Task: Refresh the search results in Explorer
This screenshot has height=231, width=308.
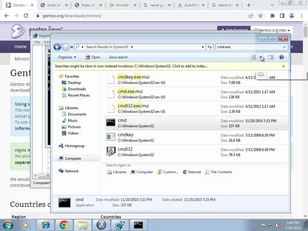Action: coord(210,47)
